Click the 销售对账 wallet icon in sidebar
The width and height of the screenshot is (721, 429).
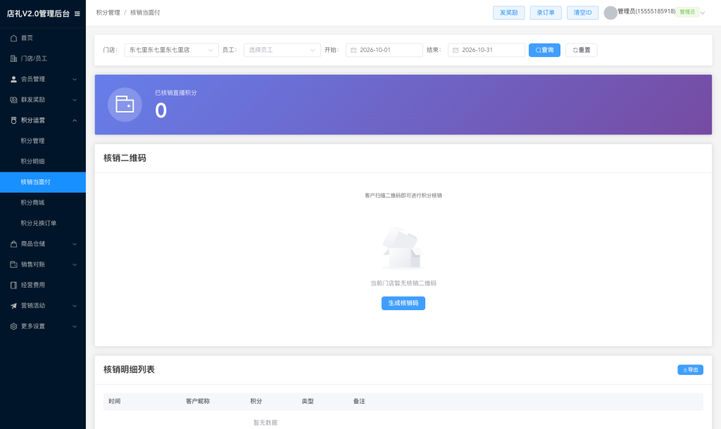(14, 264)
